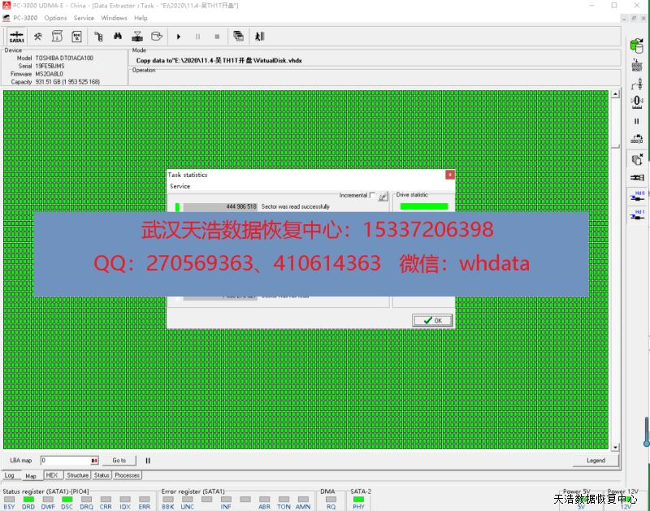Screen dimensions: 650x511
Task: Click the pause icon in right sidebar
Action: pyautogui.click(x=637, y=121)
